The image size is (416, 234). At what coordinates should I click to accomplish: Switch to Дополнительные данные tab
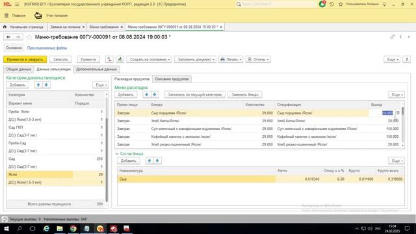tap(96, 70)
